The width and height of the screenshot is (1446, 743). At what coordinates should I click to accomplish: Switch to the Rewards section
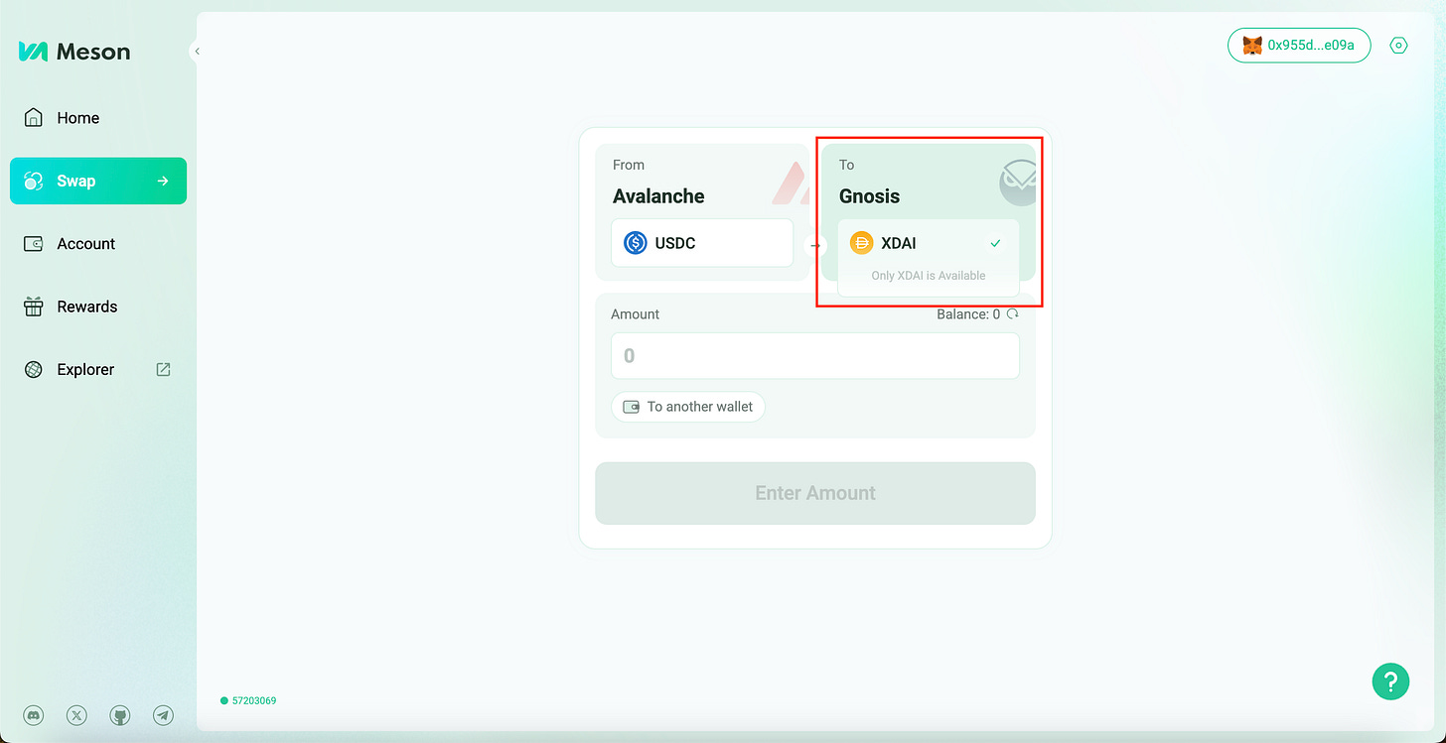[x=84, y=307]
